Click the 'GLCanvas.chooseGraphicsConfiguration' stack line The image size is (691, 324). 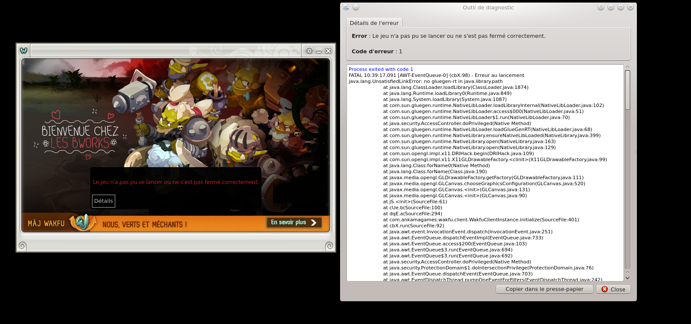coord(484,183)
